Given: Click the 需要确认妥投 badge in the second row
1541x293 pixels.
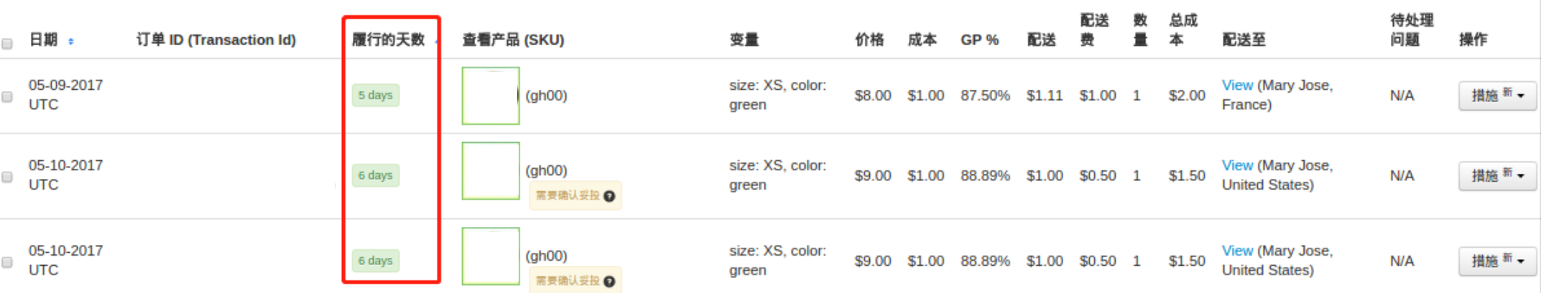Looking at the screenshot, I should (x=568, y=196).
